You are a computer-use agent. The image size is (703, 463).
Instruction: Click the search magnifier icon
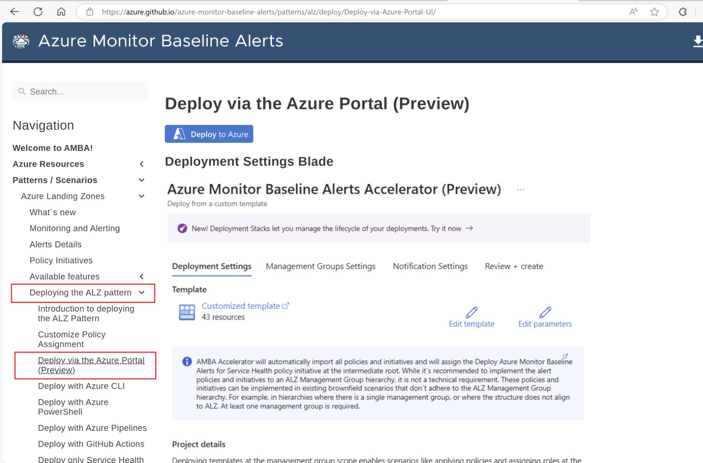[x=22, y=91]
